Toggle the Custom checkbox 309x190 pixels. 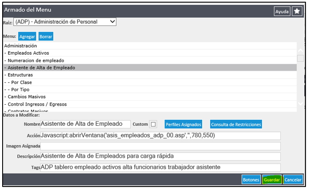[x=153, y=125]
